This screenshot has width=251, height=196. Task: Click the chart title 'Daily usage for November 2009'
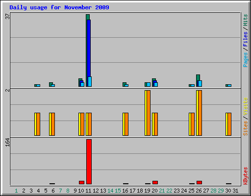(59, 7)
